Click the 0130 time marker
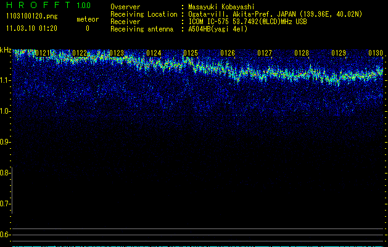The height and width of the screenshot is (247, 388). (376, 54)
